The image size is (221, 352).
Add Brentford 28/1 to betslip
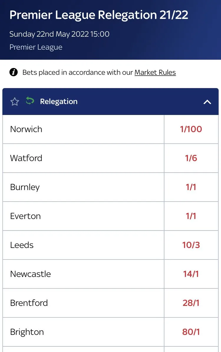[191, 303]
